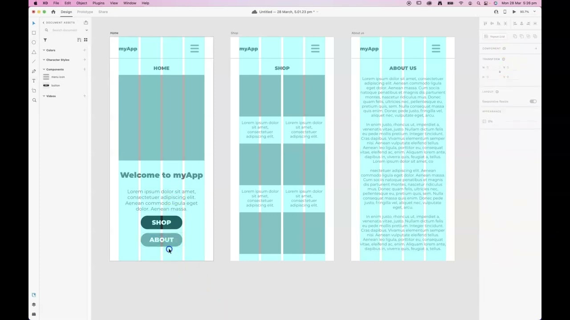Open the Apple menu
Image resolution: width=570 pixels, height=320 pixels.
tap(36, 3)
